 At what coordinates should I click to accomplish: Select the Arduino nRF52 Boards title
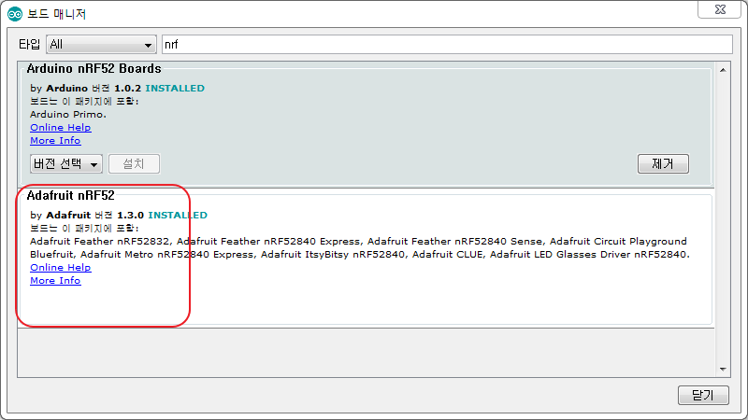[94, 68]
